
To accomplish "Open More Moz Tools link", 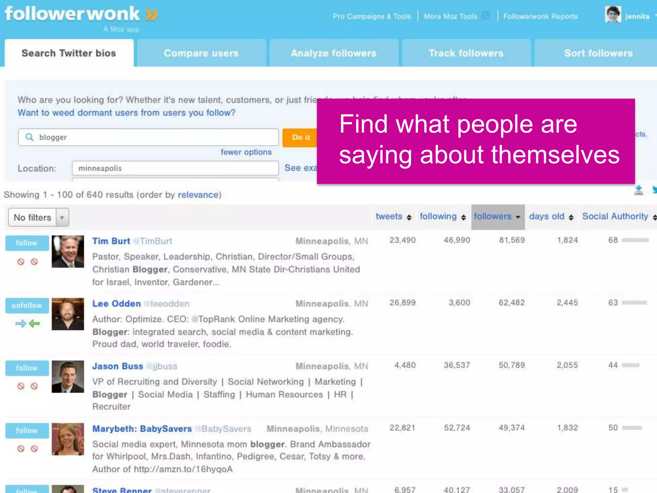I will [450, 16].
